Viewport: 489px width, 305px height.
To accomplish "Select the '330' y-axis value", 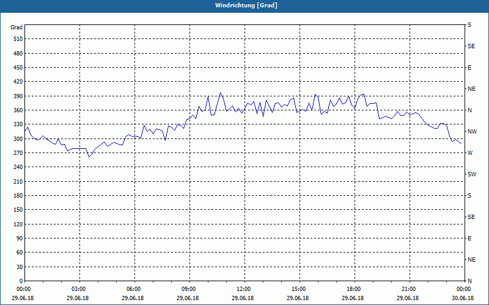I will pos(18,124).
